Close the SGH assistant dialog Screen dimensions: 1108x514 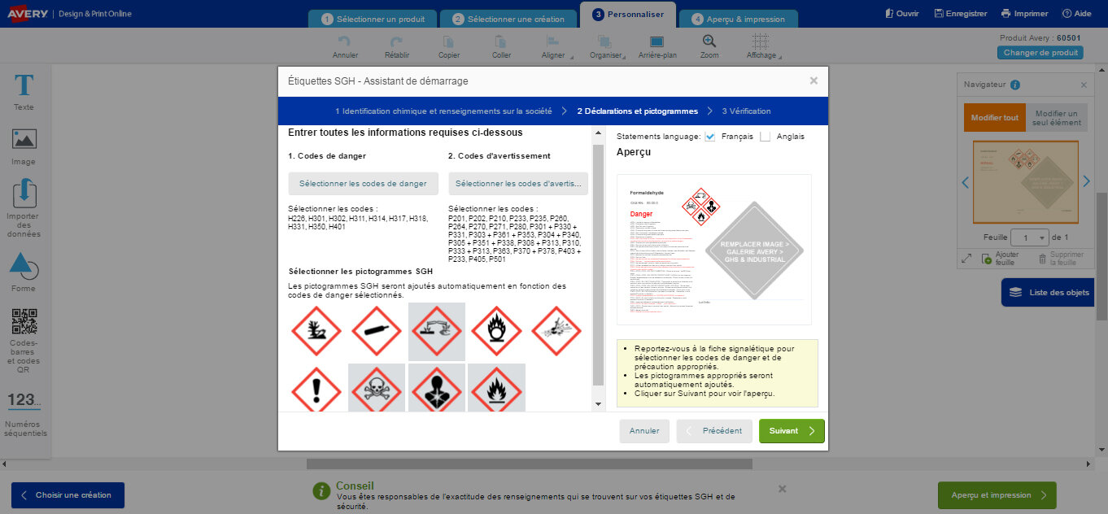[x=814, y=81]
